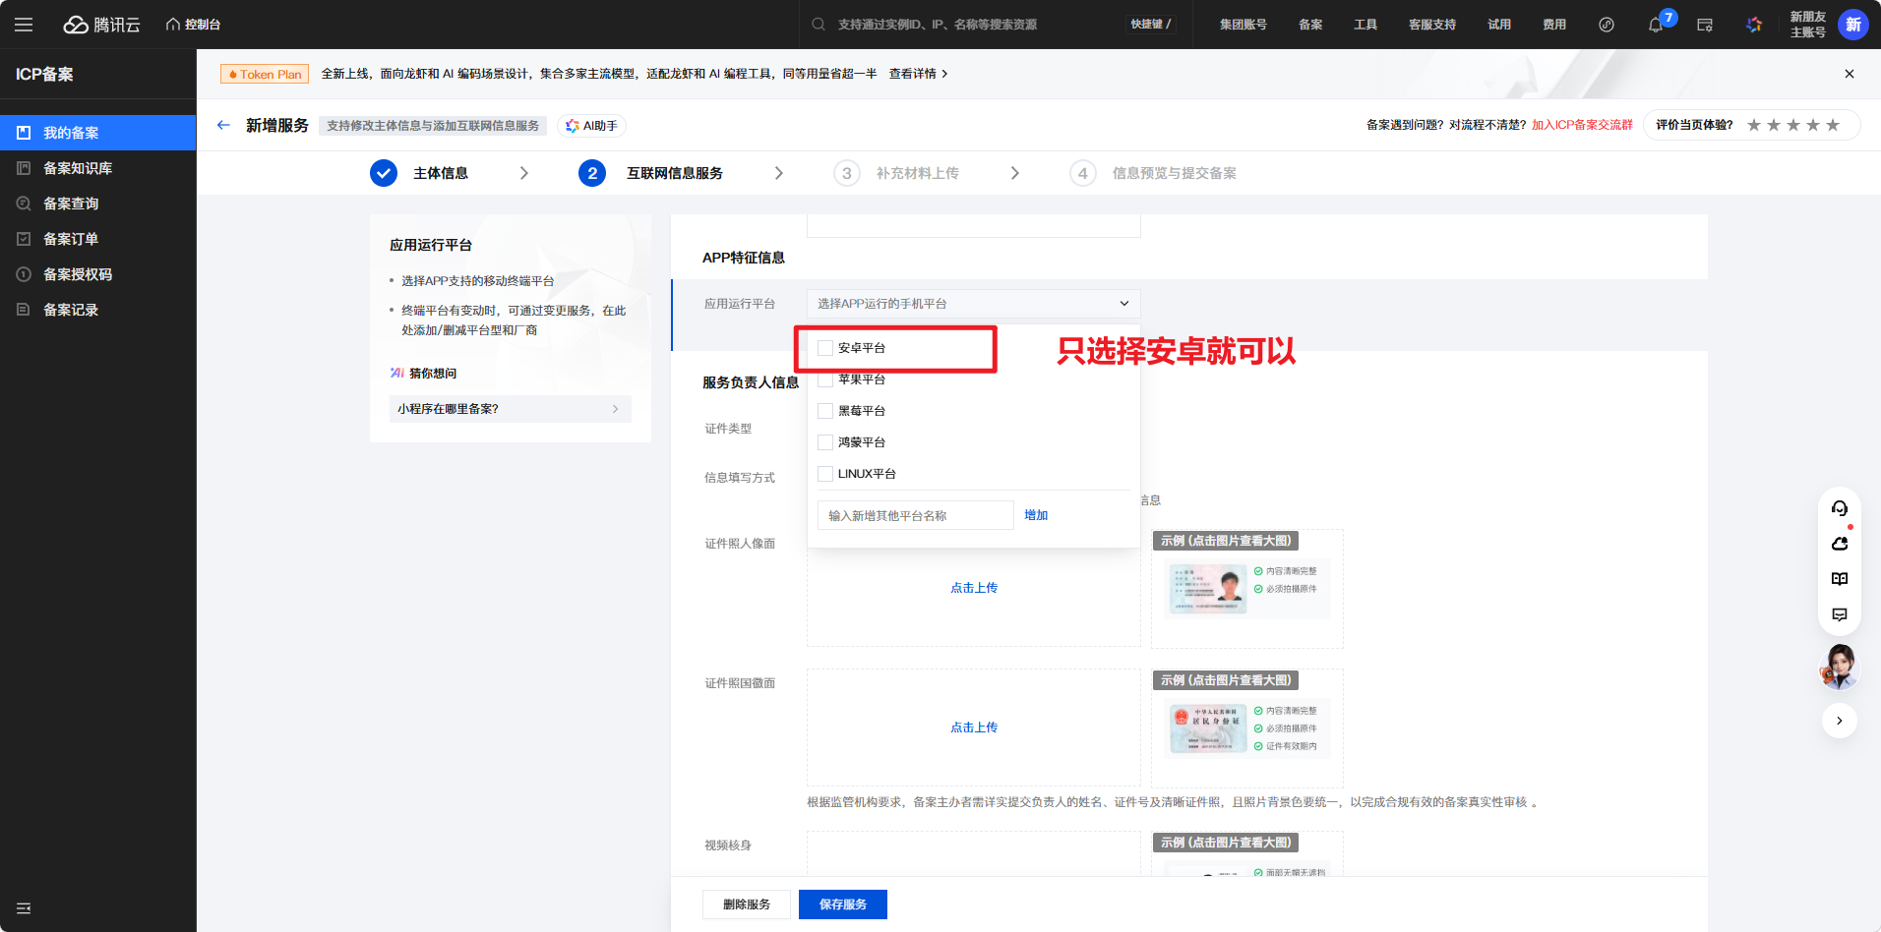
Task: Collapse the sidebar with bottom-left icon
Action: click(24, 908)
